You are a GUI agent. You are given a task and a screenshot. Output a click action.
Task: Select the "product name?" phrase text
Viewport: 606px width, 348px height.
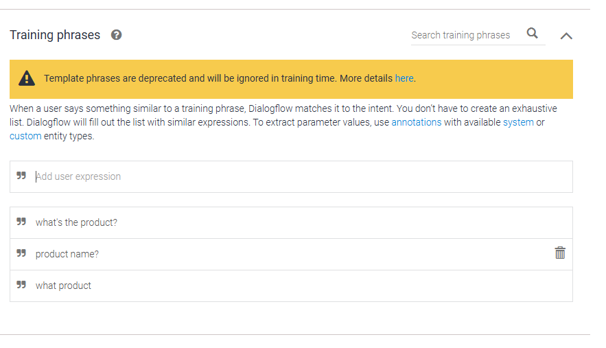tap(67, 254)
